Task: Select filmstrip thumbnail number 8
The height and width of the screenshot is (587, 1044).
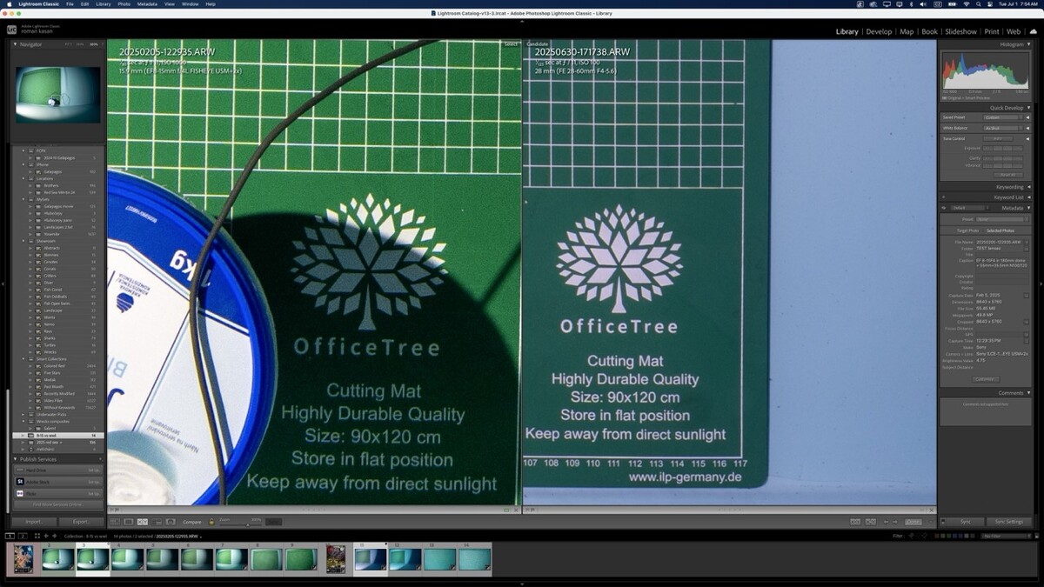Action: 267,559
